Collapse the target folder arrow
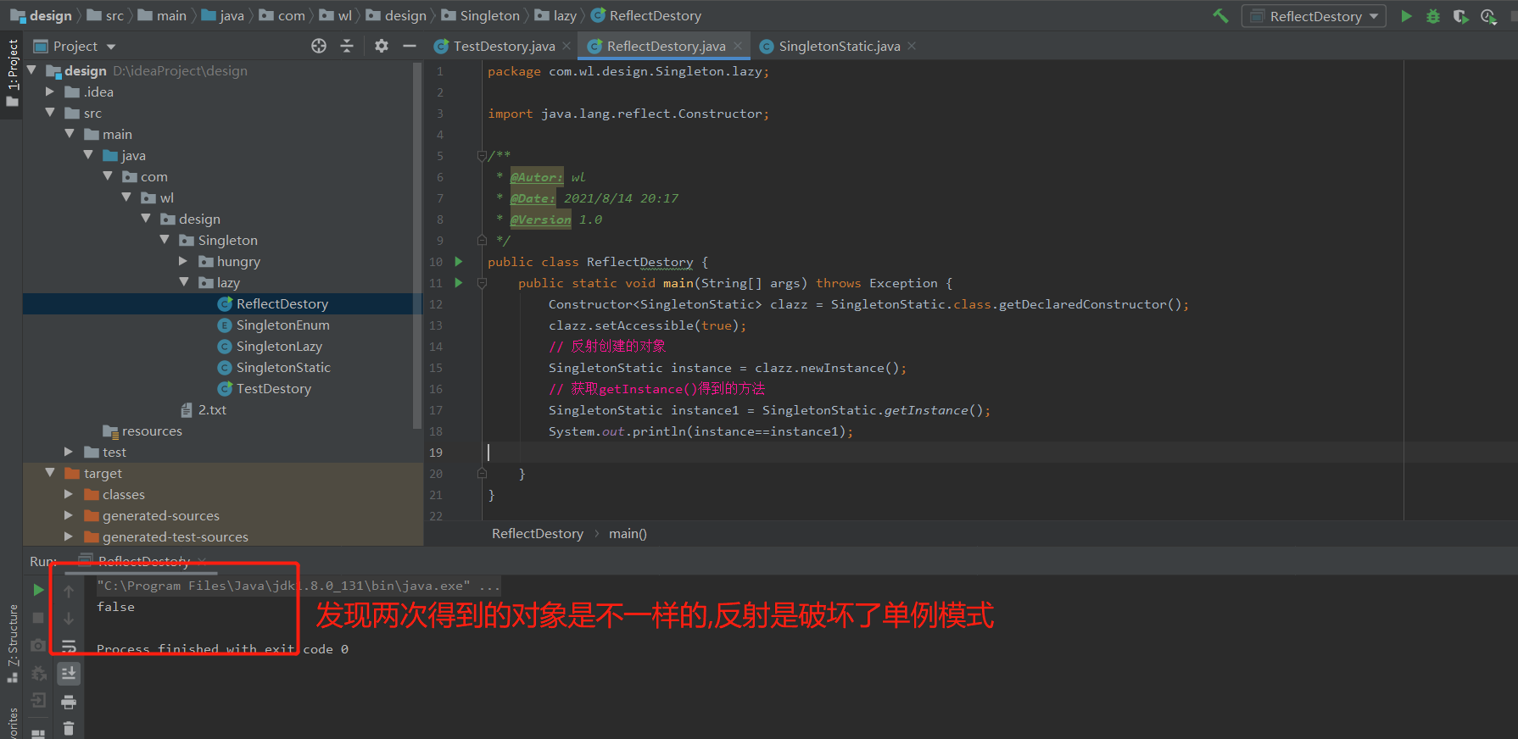The image size is (1518, 739). pos(50,473)
